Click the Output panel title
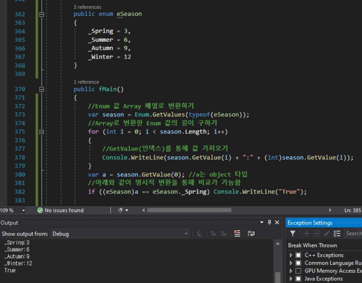Screen dimensions: 362x283 click(x=9, y=223)
